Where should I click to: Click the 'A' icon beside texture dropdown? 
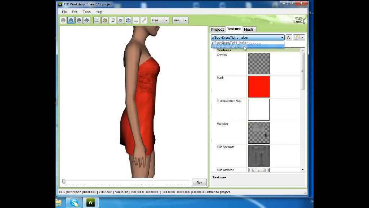point(288,38)
